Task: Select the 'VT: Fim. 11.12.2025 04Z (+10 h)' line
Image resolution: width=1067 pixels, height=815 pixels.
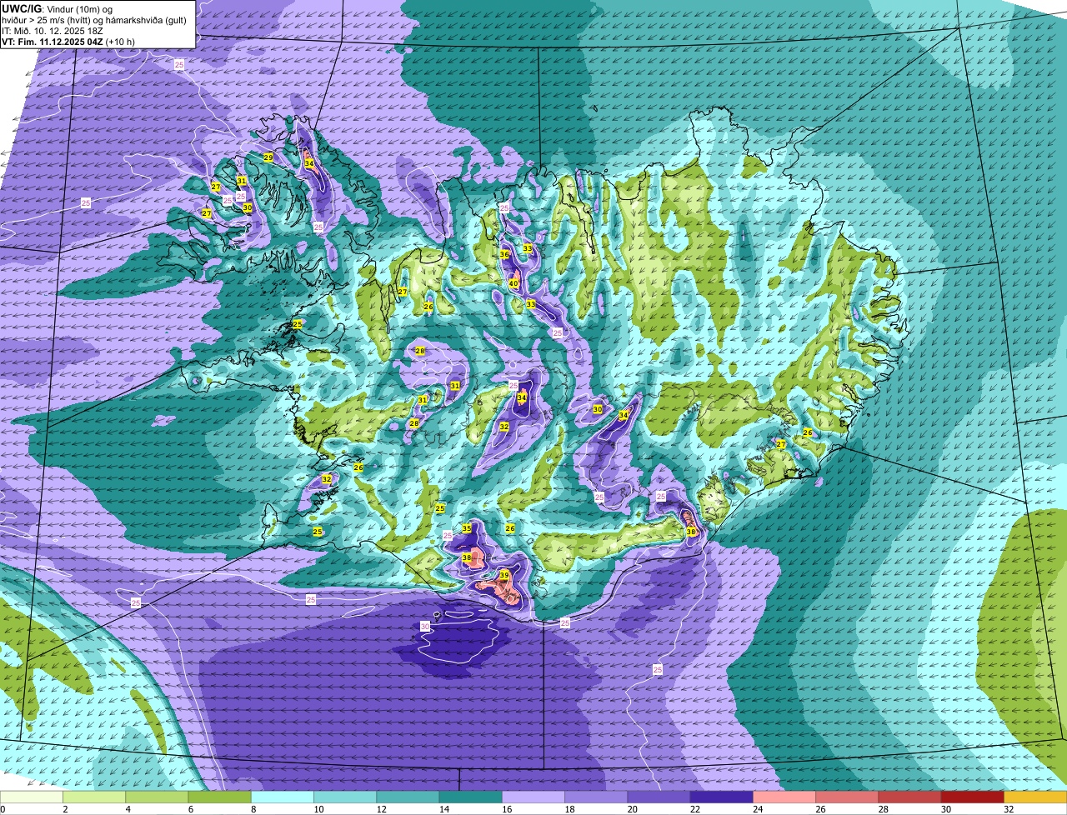Action: (x=68, y=41)
